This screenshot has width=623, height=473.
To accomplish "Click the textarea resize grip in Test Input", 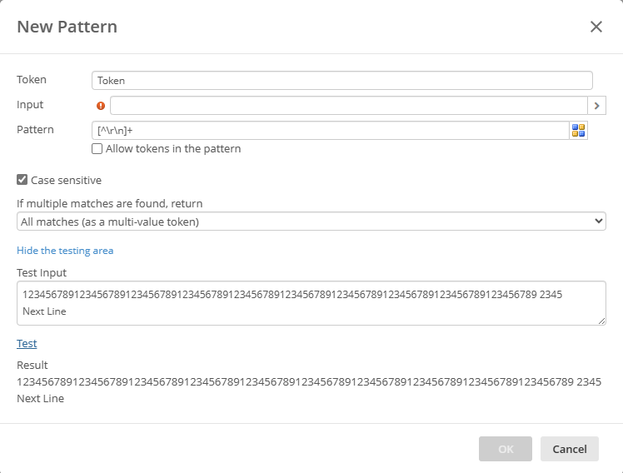I will 601,320.
